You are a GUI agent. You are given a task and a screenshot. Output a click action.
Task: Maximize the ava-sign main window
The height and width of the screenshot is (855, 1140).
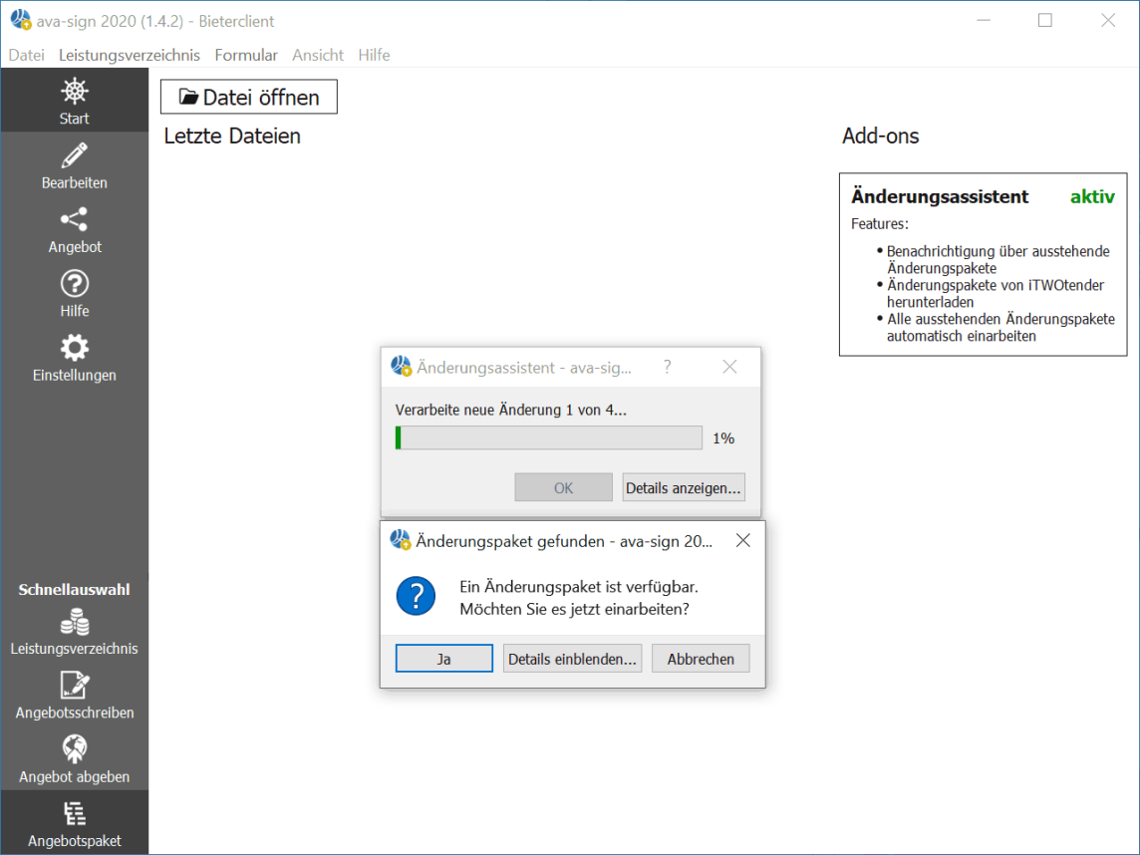pyautogui.click(x=1044, y=20)
